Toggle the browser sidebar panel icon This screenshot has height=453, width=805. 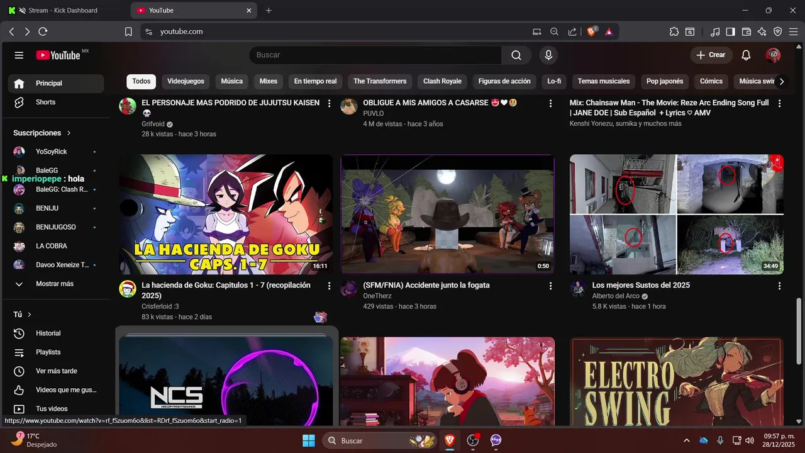click(x=730, y=31)
